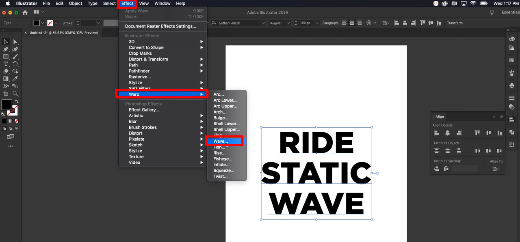
Task: Open the Align To dropdown in Align panel
Action: coord(496,169)
